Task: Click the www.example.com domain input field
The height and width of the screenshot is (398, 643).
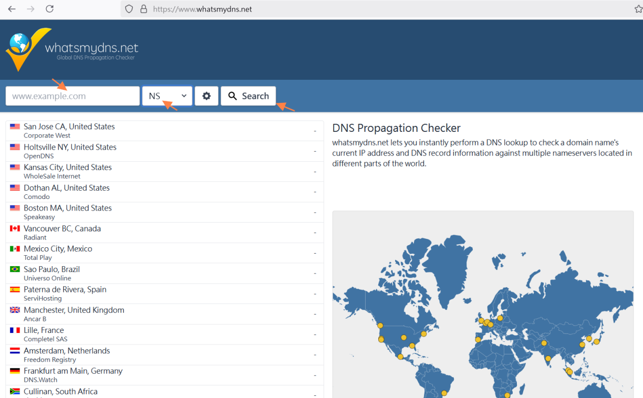Action: pos(72,96)
